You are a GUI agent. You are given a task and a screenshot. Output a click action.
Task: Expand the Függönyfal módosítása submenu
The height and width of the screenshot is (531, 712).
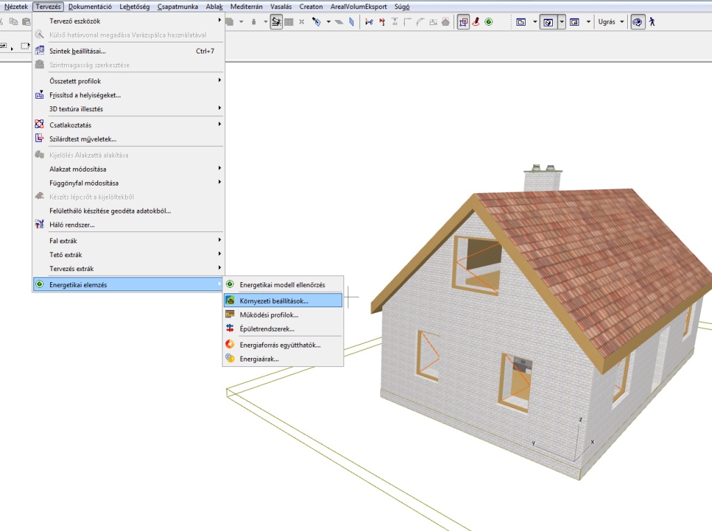(129, 183)
